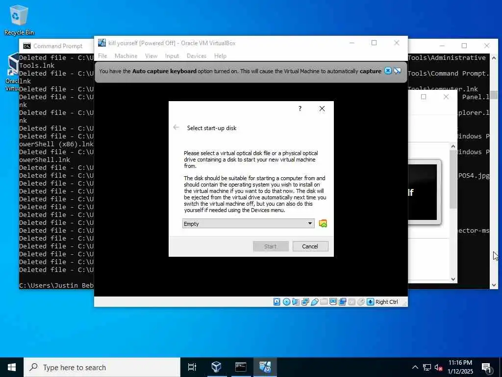
Task: Click the display indicator icon in status bar
Action: 333,302
